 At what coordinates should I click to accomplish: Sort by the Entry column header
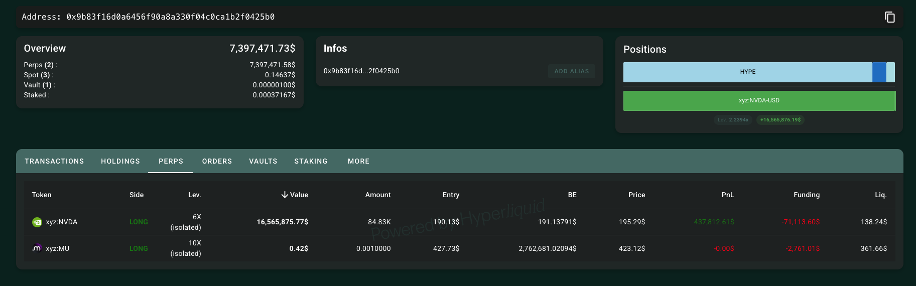click(x=451, y=195)
